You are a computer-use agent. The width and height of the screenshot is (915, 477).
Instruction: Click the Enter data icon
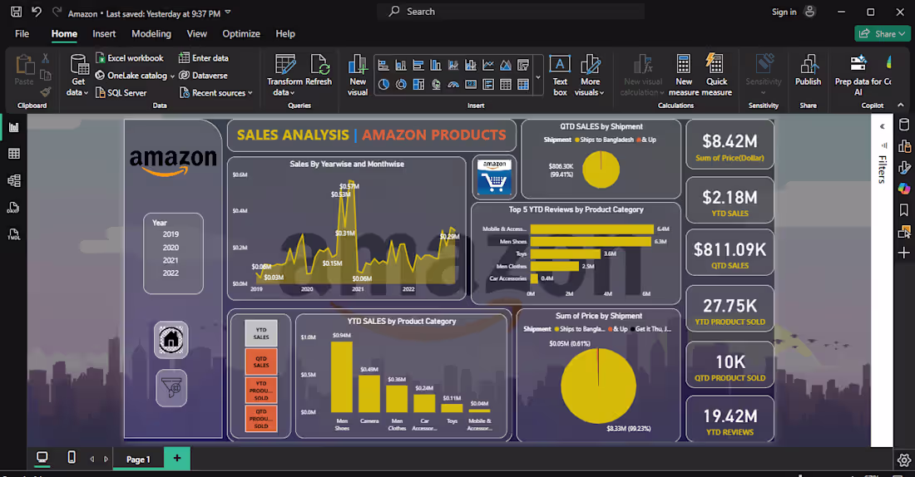tap(184, 57)
